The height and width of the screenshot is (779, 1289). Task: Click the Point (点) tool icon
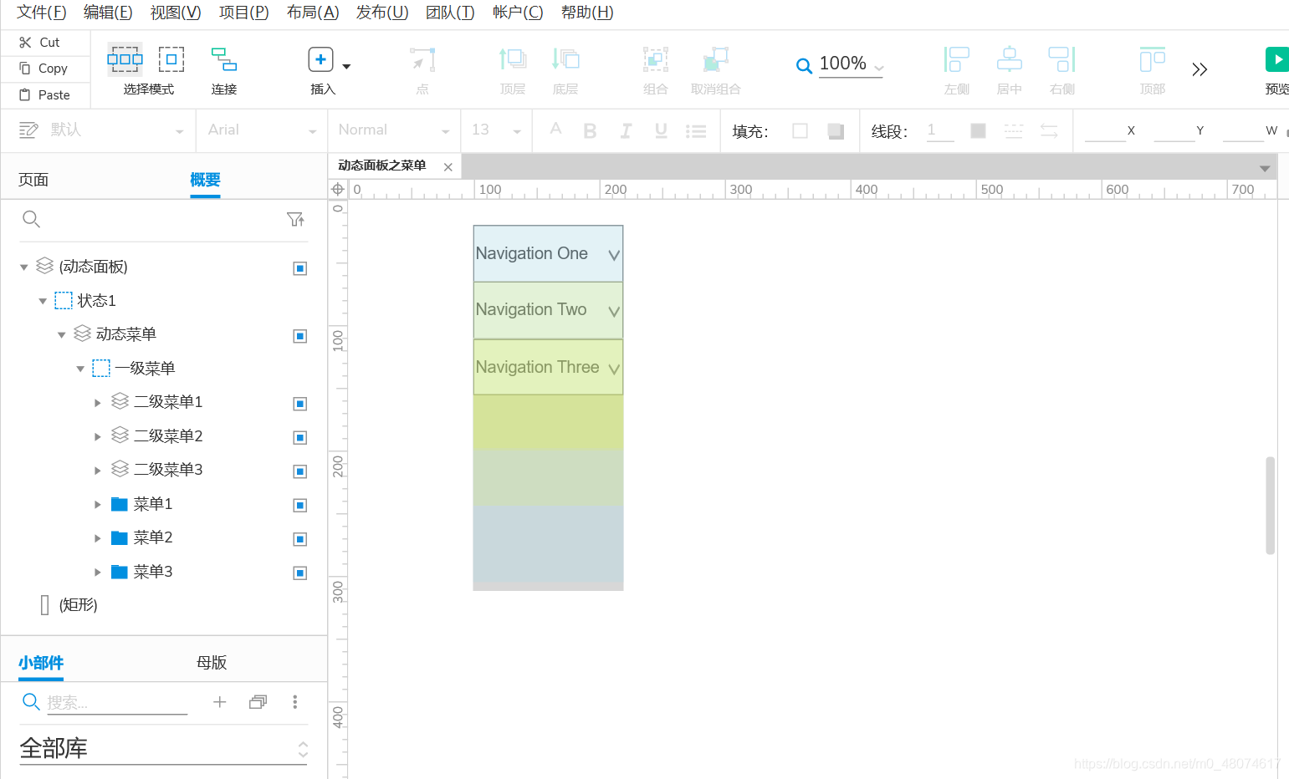(x=422, y=59)
